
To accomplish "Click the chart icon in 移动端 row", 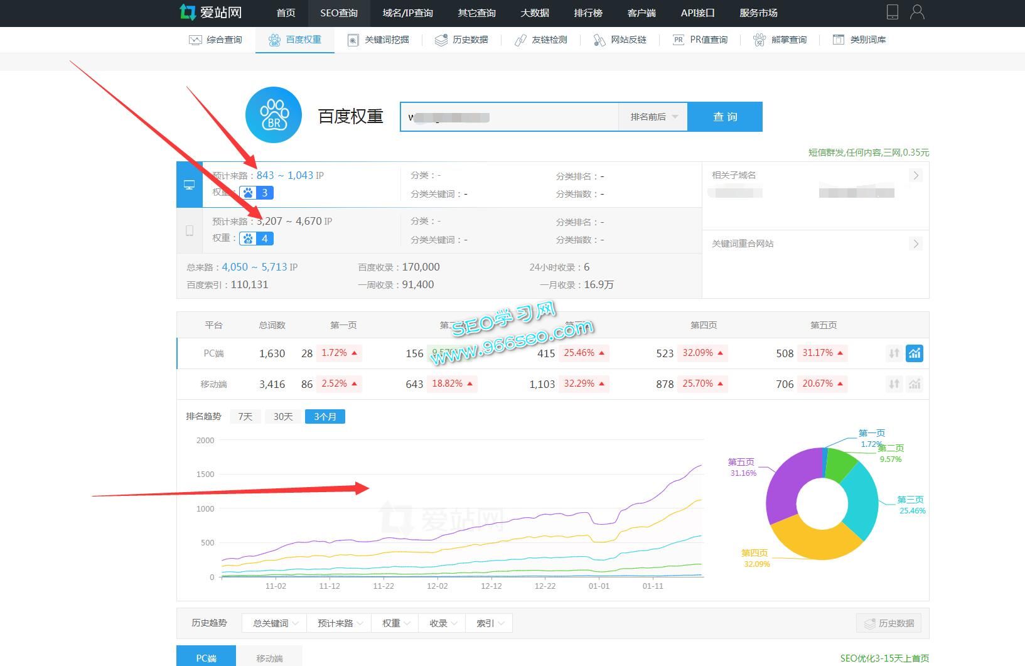I will [x=915, y=384].
